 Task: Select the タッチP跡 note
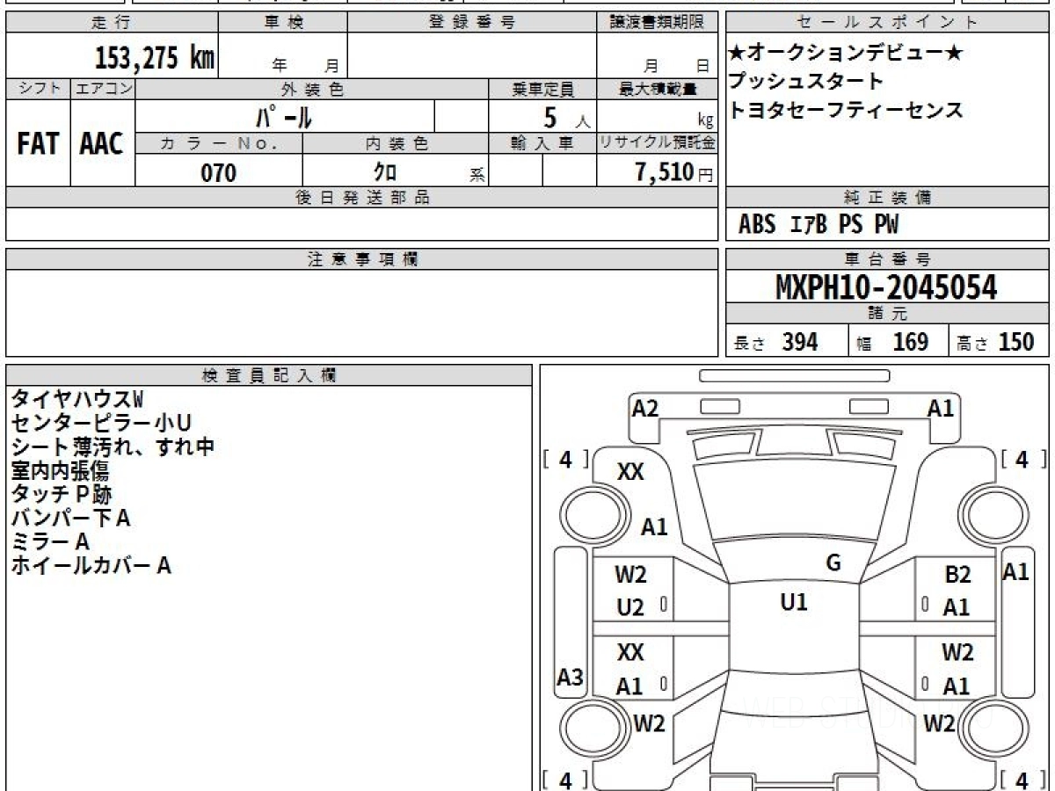[62, 495]
